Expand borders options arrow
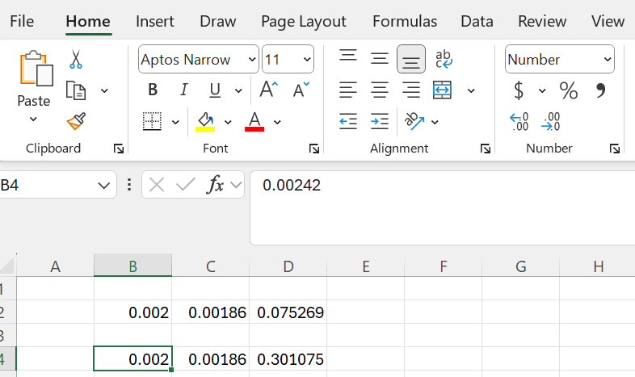 click(x=175, y=122)
